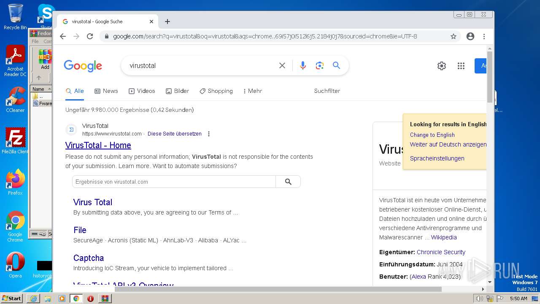This screenshot has height=304, width=540.
Task: Open Recycle Bin on desktop
Action: coord(15,17)
